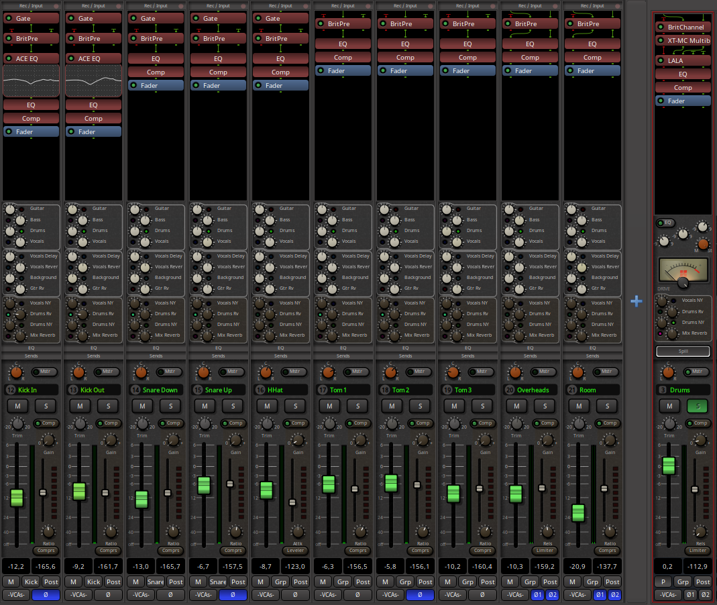The image size is (717, 605).
Task: Click the phase invert Ø button on Kick In
Action: click(x=46, y=595)
